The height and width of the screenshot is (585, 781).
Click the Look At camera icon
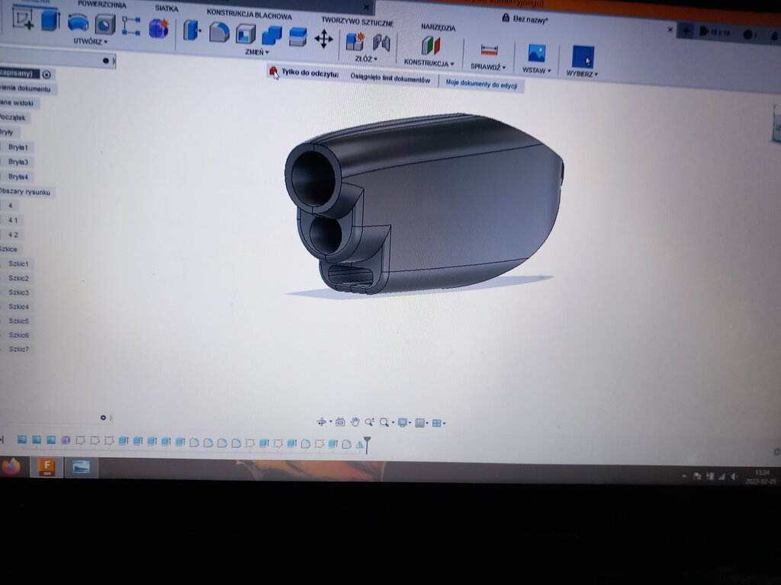[x=340, y=422]
